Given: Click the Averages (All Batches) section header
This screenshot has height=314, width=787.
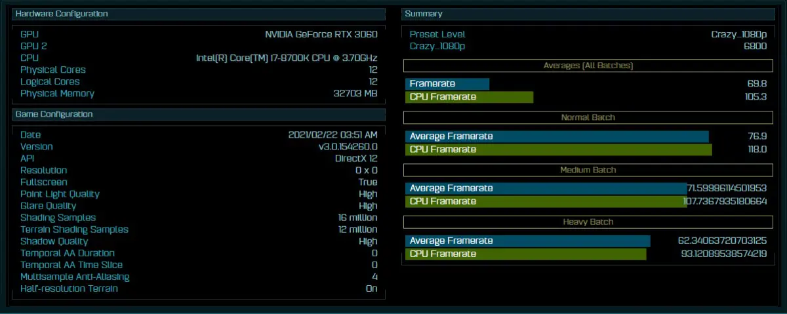Looking at the screenshot, I should [588, 66].
